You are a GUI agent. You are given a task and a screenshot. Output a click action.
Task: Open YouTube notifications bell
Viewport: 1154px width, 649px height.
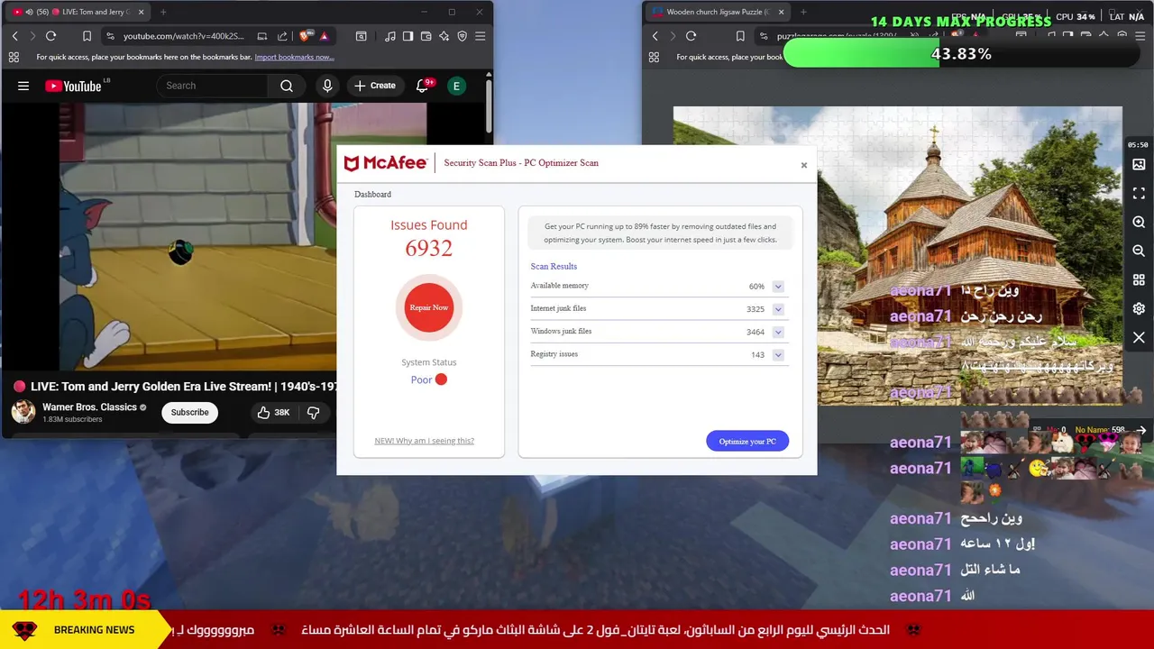(x=422, y=86)
